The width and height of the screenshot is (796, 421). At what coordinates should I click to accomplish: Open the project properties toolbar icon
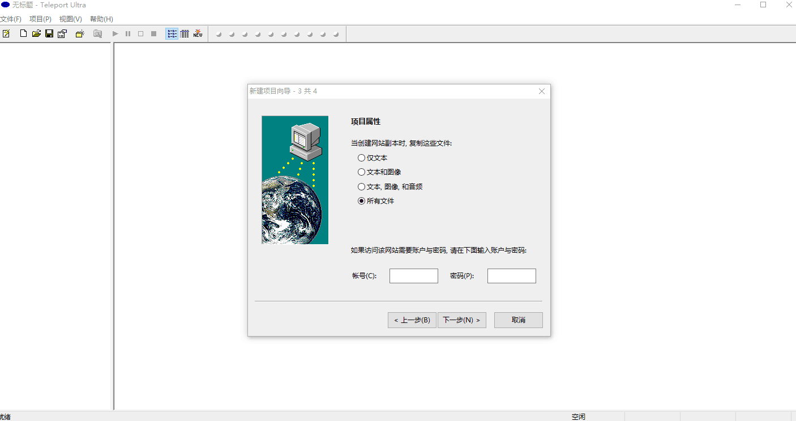point(62,33)
